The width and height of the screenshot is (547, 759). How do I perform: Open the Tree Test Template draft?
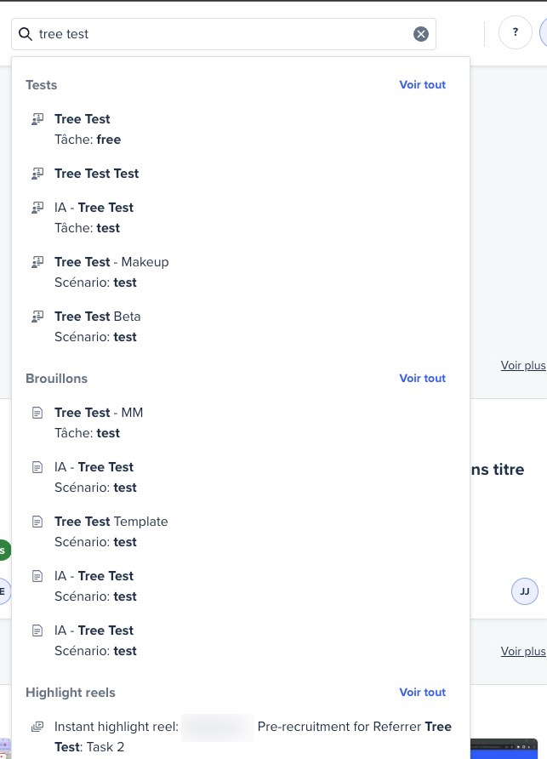click(x=241, y=532)
